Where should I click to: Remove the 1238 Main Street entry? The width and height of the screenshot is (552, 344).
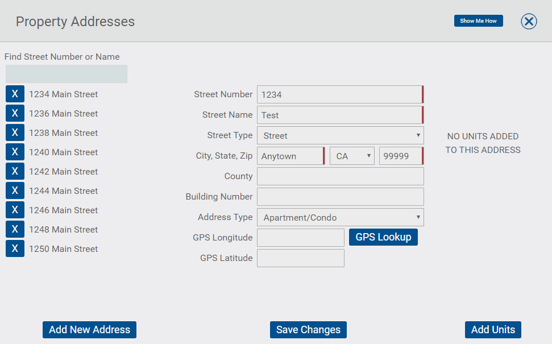15,132
